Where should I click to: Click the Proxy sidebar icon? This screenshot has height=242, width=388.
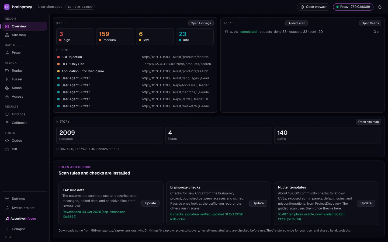point(7,53)
